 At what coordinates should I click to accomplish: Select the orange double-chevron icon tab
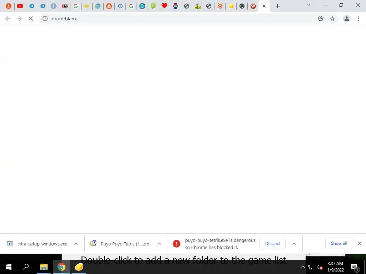pos(220,6)
